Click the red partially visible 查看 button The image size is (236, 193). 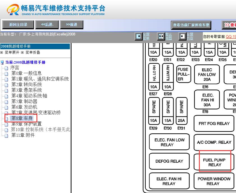229,25
